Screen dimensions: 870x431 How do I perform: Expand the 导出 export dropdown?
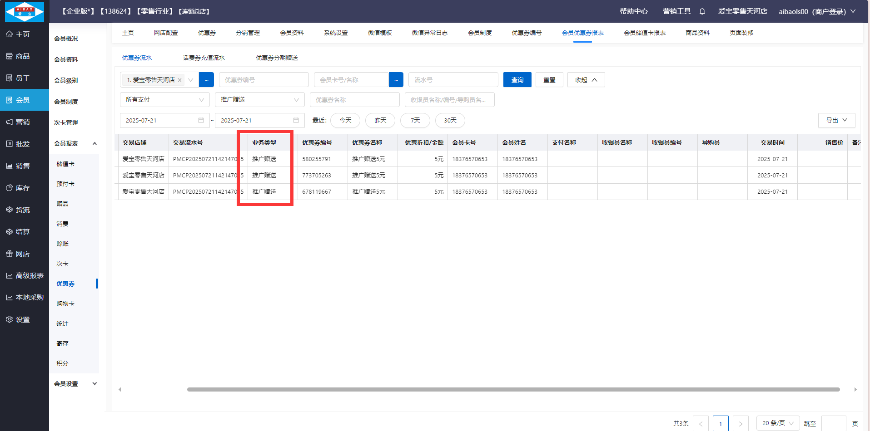pyautogui.click(x=836, y=120)
